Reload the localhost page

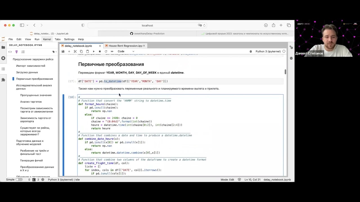[x=204, y=25]
